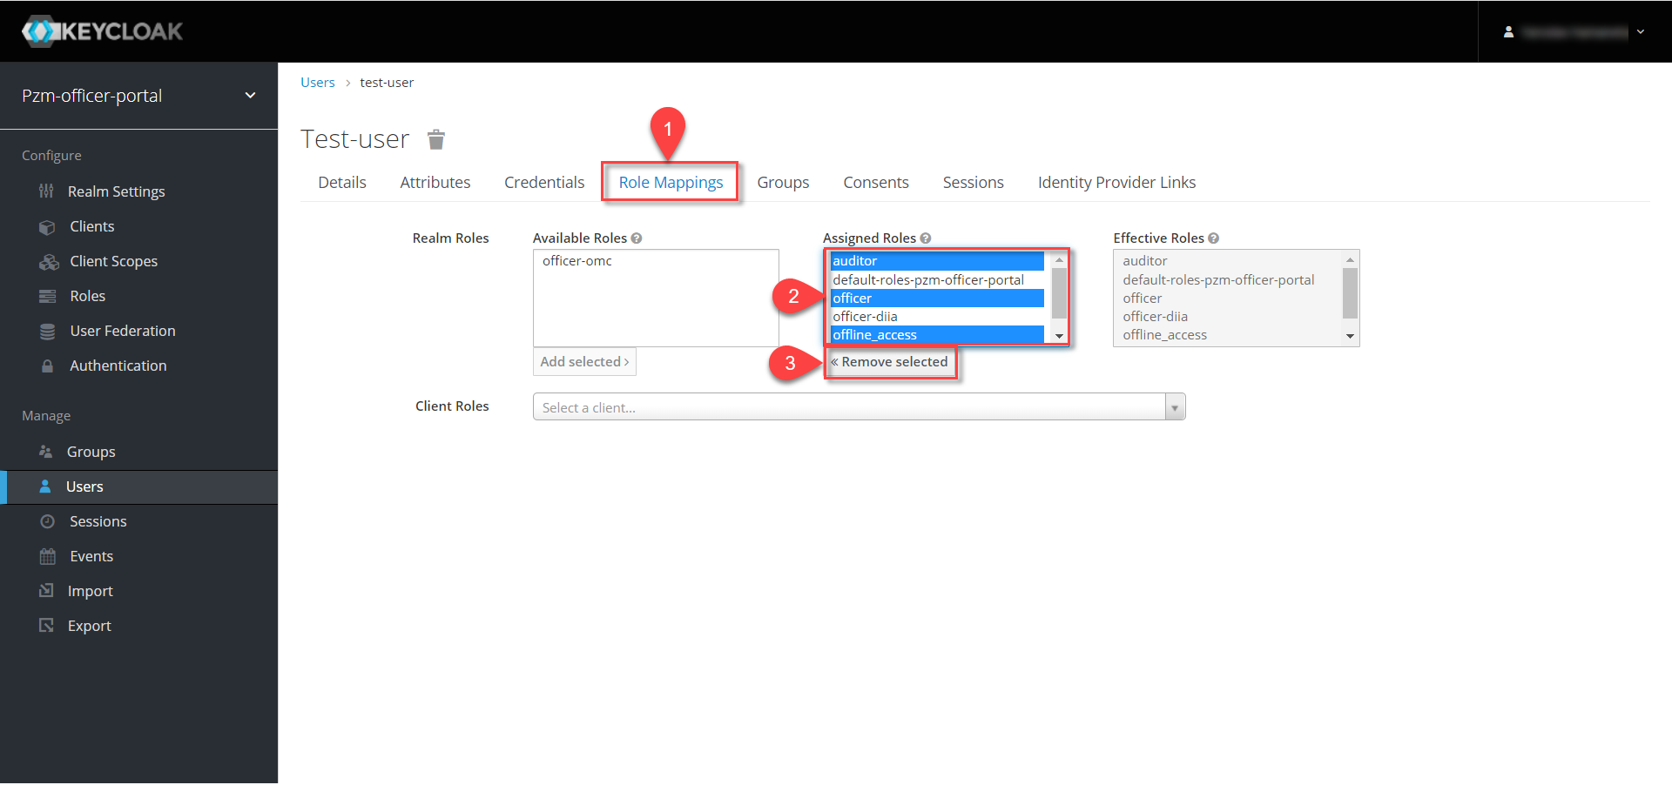Click the trash icon to delete Test-user

(x=436, y=139)
